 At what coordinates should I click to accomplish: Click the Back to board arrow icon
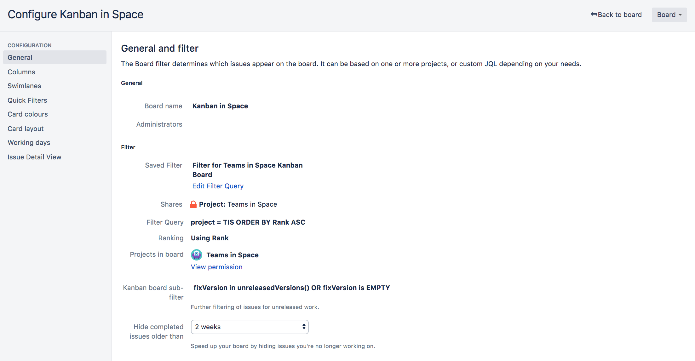(594, 14)
